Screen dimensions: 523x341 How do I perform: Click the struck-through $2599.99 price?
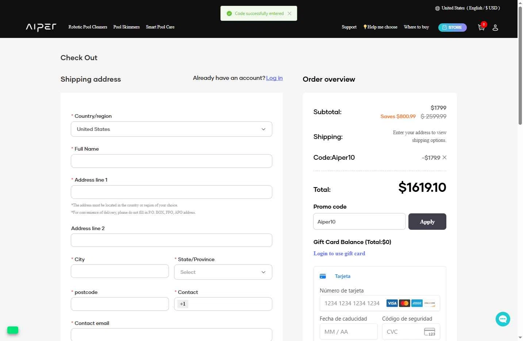coord(433,116)
